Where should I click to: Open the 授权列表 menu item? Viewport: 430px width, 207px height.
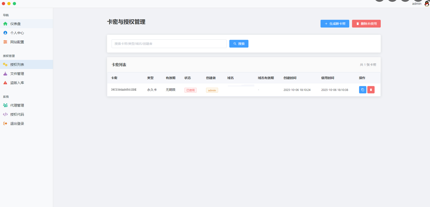(17, 65)
